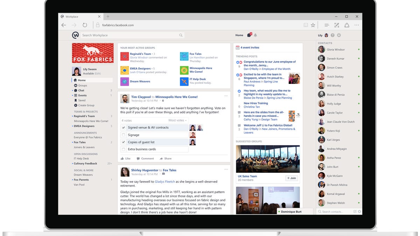Join the UK Sales Team group

tap(292, 178)
